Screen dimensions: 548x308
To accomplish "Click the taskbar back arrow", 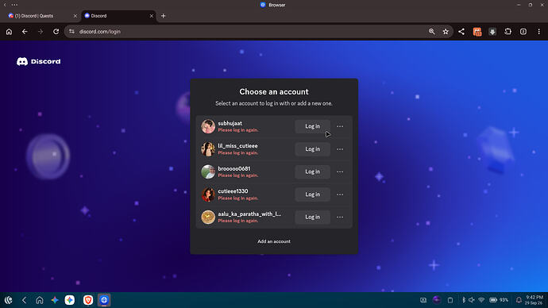I will click(x=24, y=300).
